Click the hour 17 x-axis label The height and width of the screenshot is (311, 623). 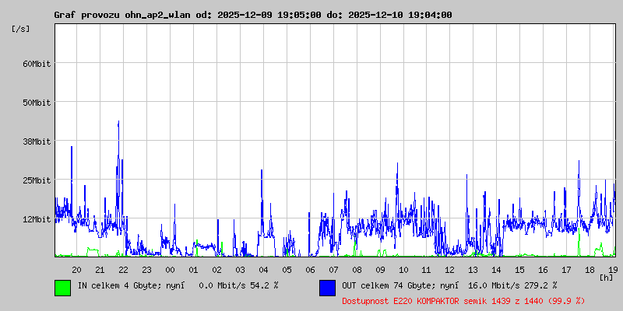(566, 270)
